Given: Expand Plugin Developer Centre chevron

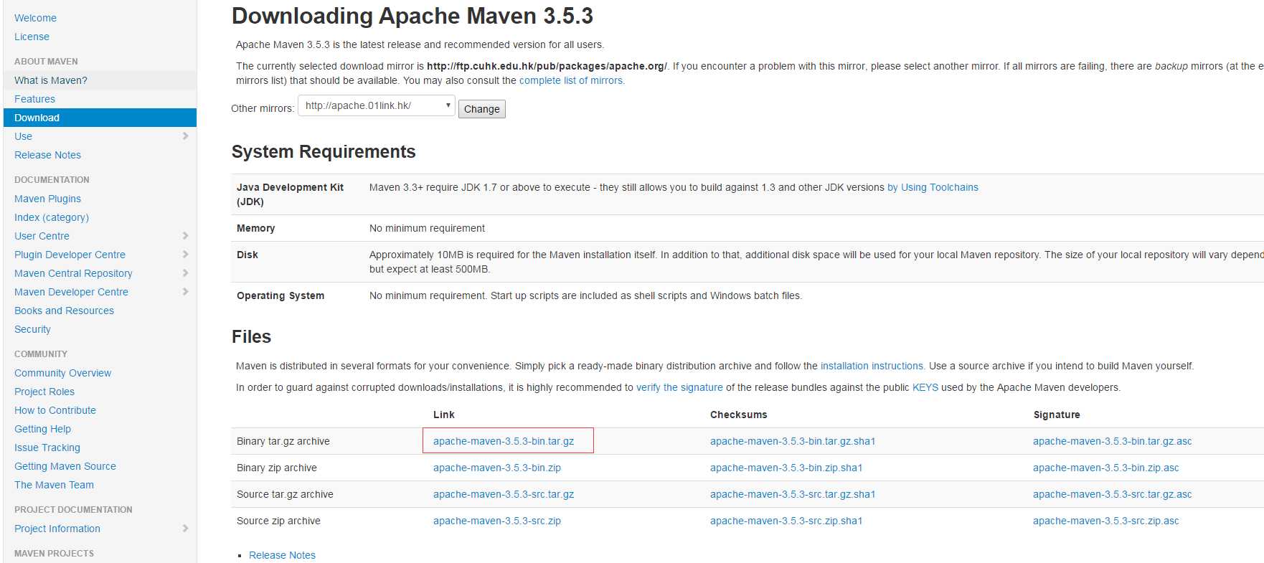Looking at the screenshot, I should pyautogui.click(x=185, y=255).
